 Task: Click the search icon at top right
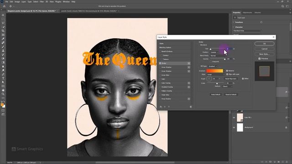point(282,6)
